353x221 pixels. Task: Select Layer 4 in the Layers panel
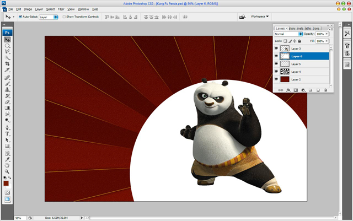[304, 72]
